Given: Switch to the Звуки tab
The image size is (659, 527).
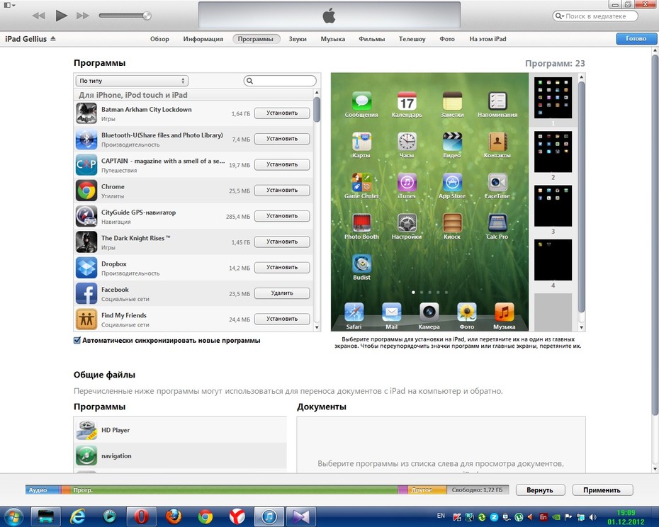Looking at the screenshot, I should (298, 39).
